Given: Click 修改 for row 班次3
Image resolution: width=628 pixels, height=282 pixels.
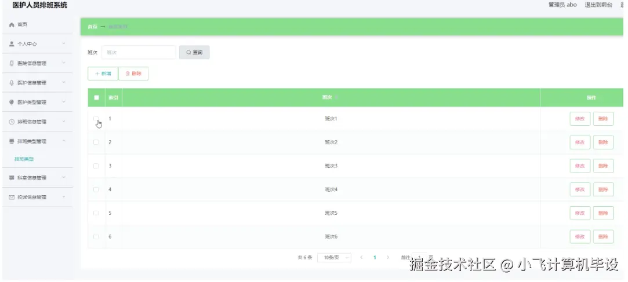Looking at the screenshot, I should (x=580, y=166).
